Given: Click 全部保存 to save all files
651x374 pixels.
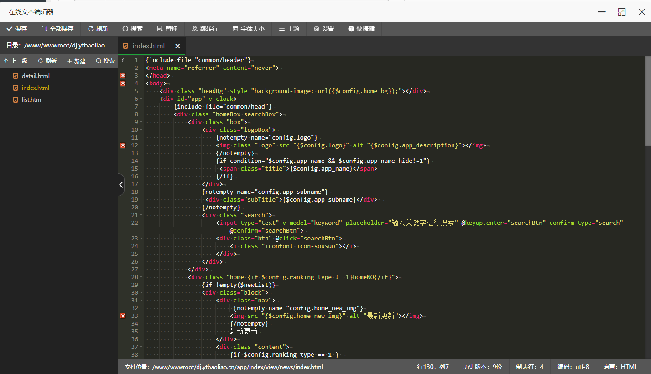Looking at the screenshot, I should click(57, 29).
